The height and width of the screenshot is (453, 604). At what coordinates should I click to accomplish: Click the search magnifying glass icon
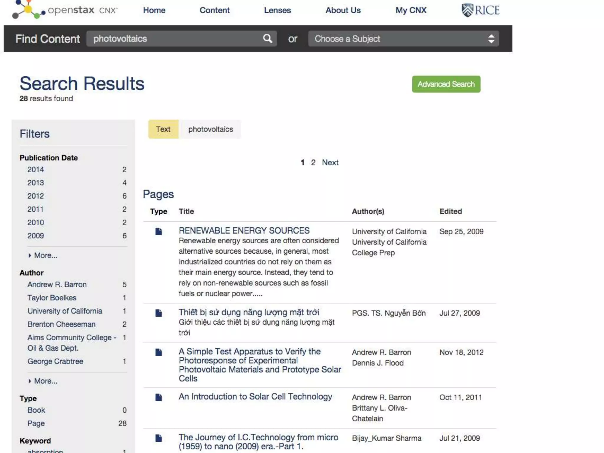point(267,39)
